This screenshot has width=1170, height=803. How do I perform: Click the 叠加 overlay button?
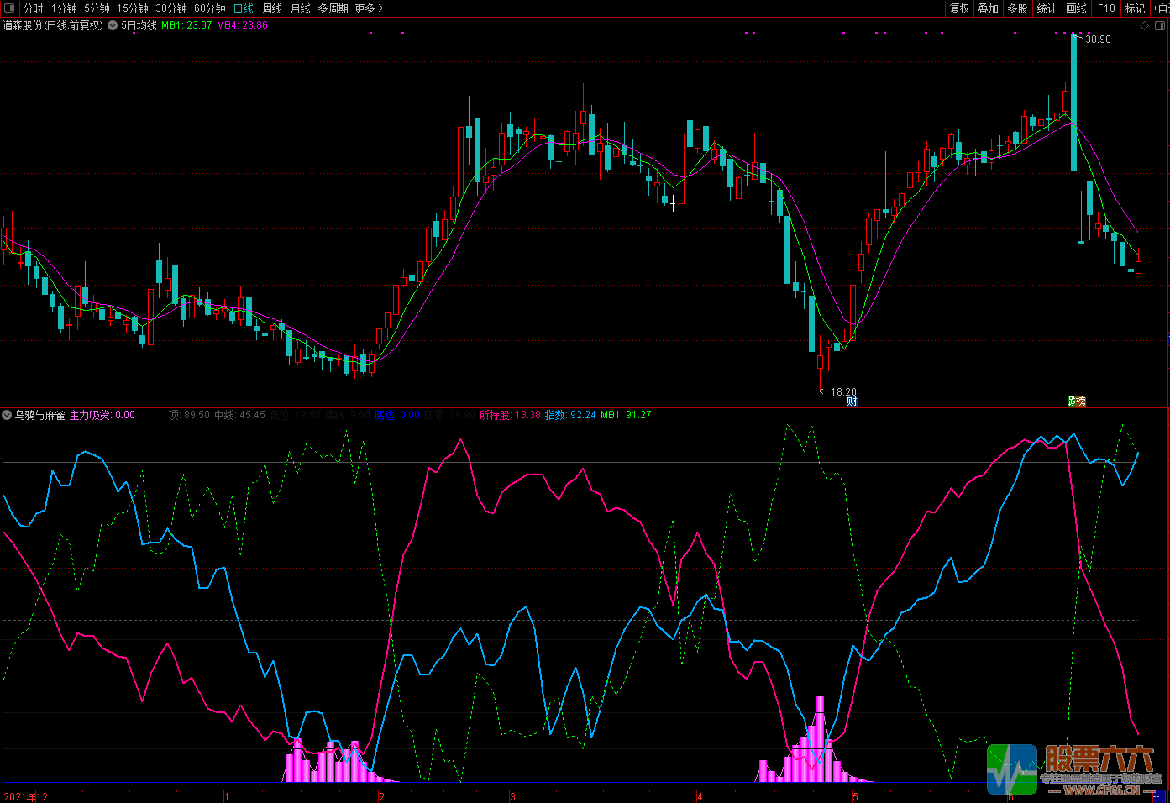[x=989, y=8]
